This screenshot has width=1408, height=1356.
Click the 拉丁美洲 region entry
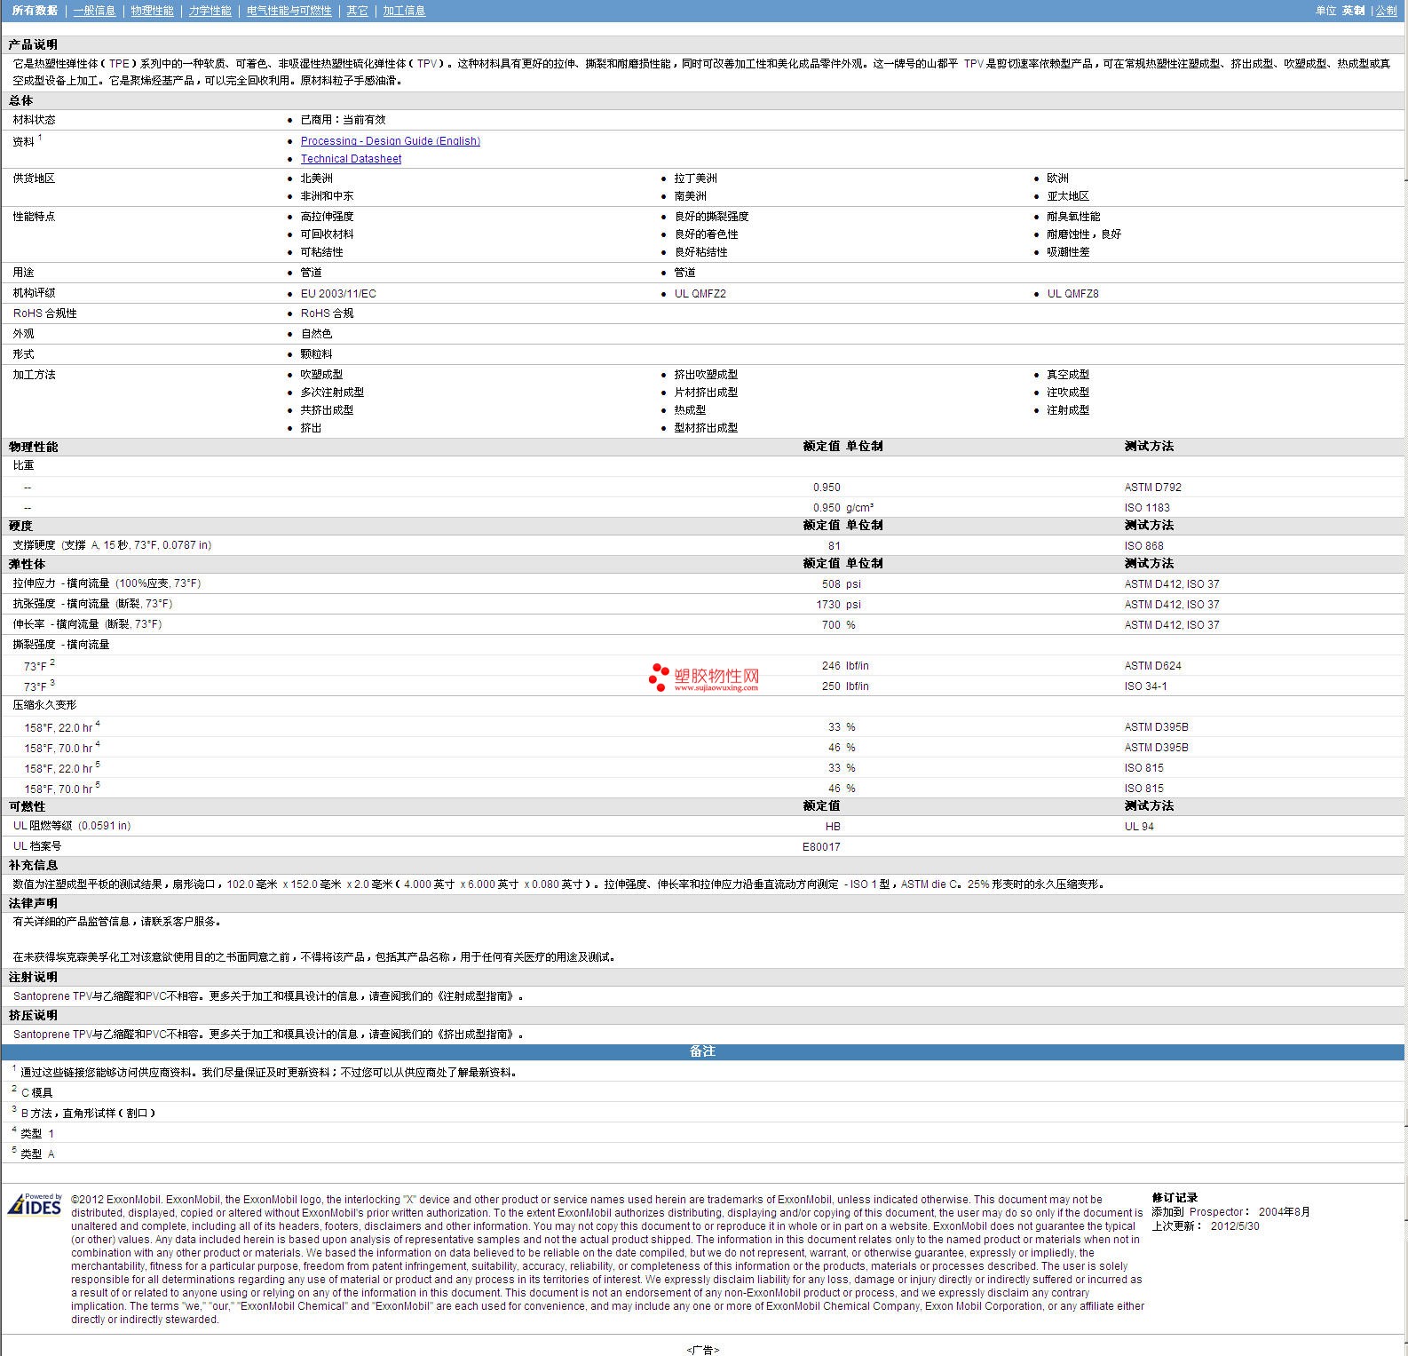click(x=695, y=178)
